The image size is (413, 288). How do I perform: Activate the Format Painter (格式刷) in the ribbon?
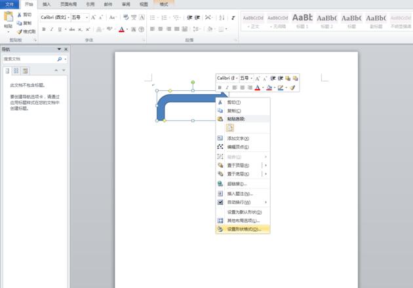pos(26,31)
